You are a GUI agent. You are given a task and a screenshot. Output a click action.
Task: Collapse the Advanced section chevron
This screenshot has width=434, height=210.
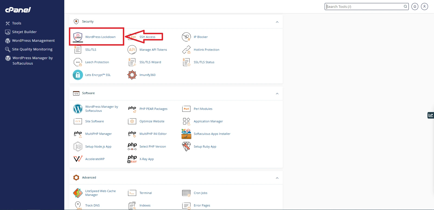(277, 178)
